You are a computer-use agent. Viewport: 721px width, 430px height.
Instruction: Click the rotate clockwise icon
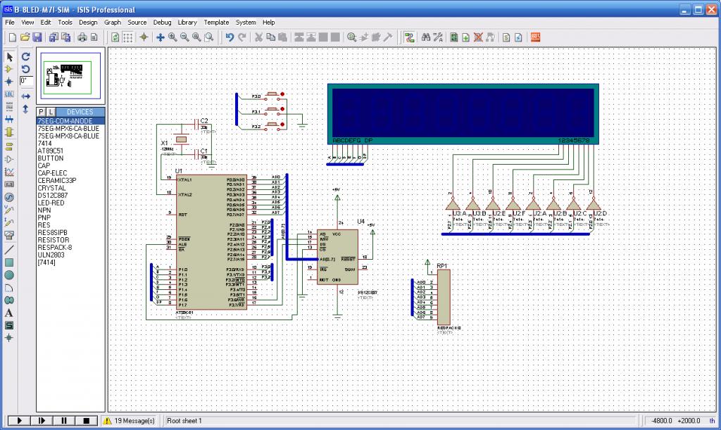pos(26,56)
